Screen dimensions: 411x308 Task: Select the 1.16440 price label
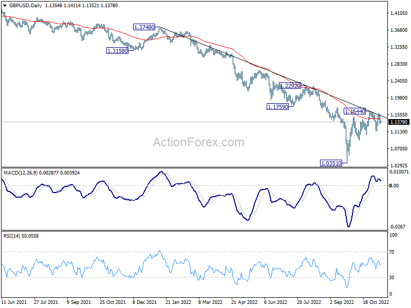pyautogui.click(x=354, y=111)
